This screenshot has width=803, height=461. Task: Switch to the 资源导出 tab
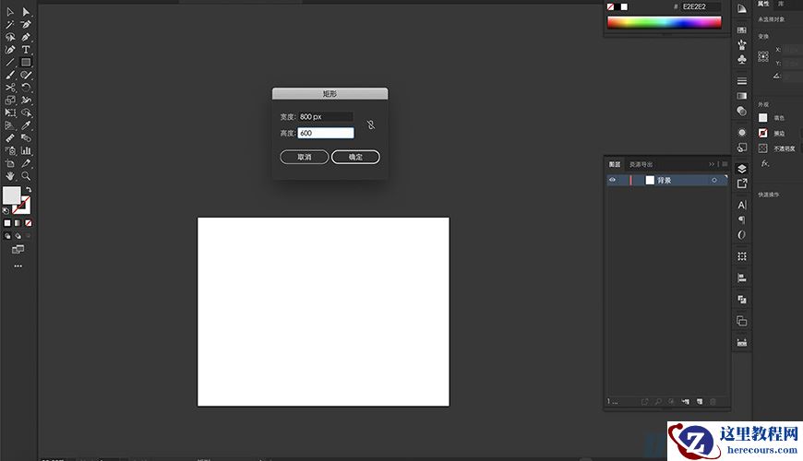click(x=641, y=164)
